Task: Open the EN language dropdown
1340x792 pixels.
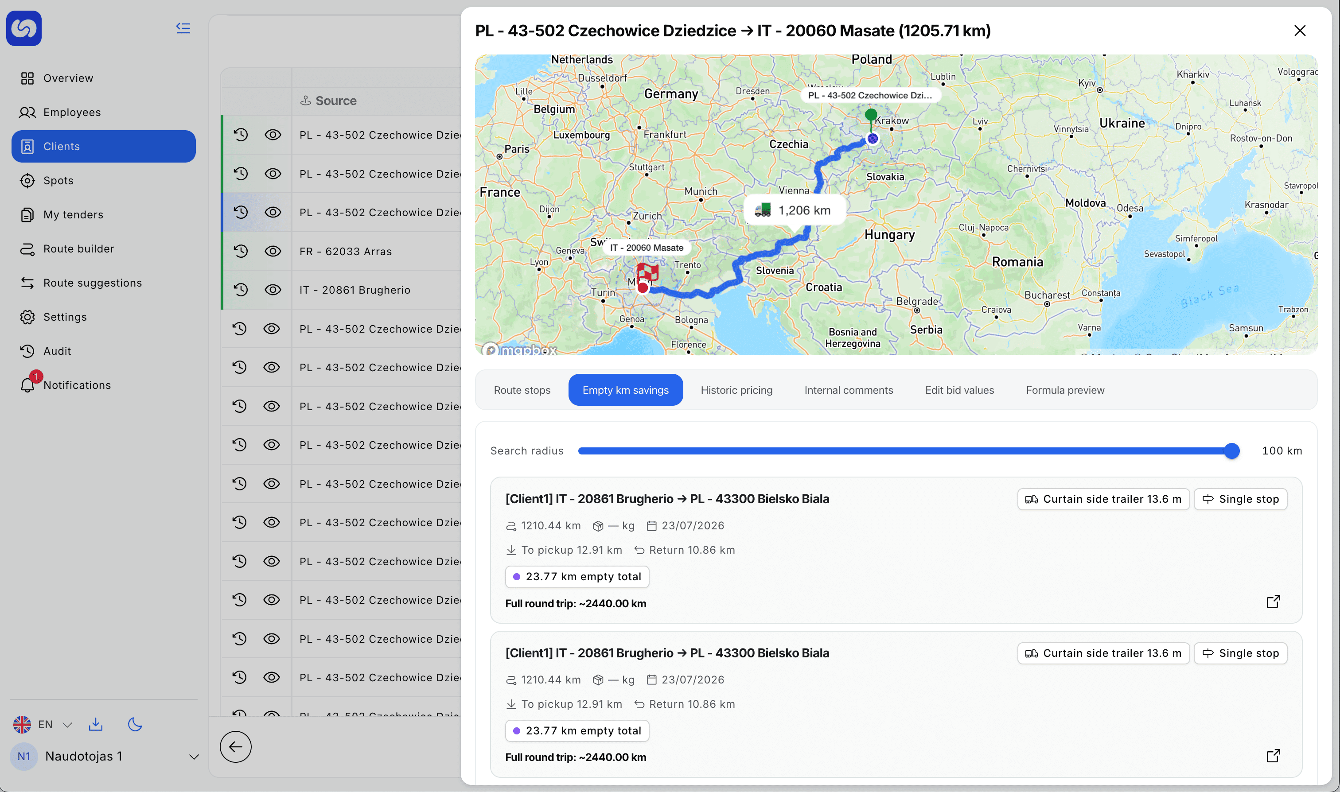Action: (43, 724)
